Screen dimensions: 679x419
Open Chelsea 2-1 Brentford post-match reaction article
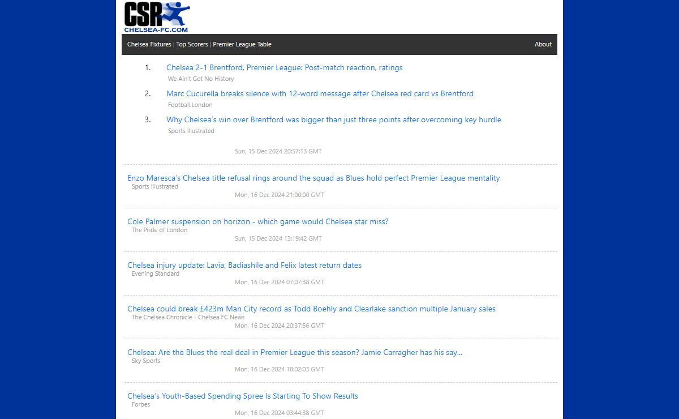(285, 68)
